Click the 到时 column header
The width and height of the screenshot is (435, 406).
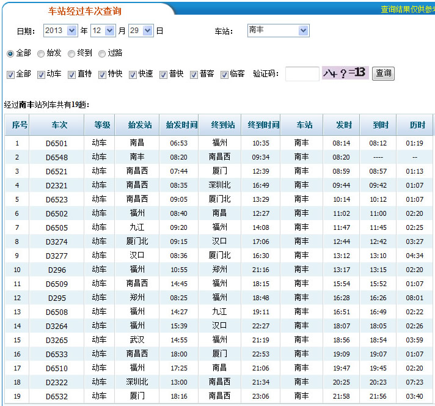(x=378, y=125)
